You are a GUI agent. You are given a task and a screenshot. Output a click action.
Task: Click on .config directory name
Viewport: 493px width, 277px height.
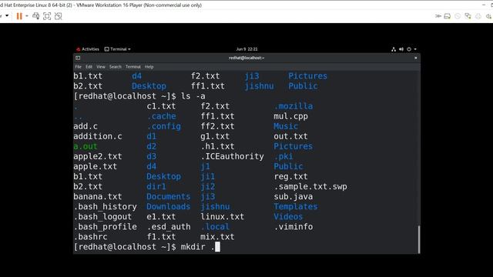[163, 126]
